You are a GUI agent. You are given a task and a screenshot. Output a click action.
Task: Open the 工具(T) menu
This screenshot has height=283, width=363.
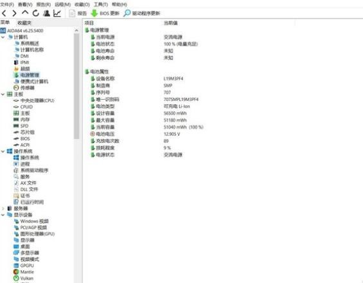click(101, 5)
